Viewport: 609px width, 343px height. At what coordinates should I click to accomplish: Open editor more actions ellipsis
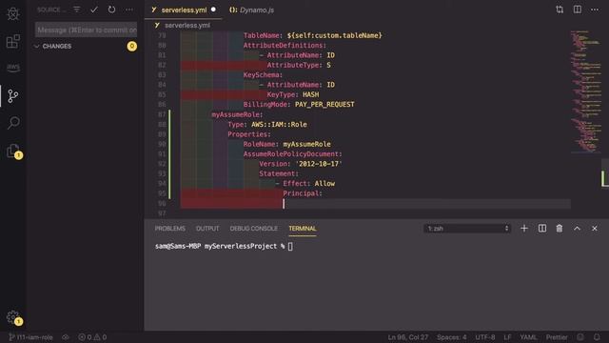pos(595,10)
